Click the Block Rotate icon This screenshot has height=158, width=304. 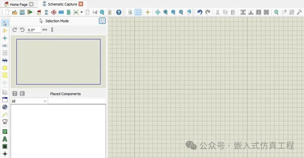coord(259,13)
